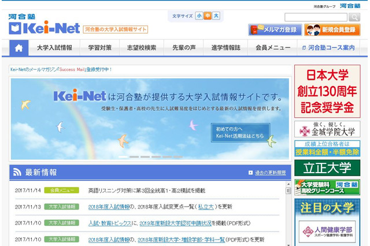The width and height of the screenshot is (370, 246).
Task: Open the 2018年度入試情報 link on 2017/11/13 row
Action: (x=109, y=207)
